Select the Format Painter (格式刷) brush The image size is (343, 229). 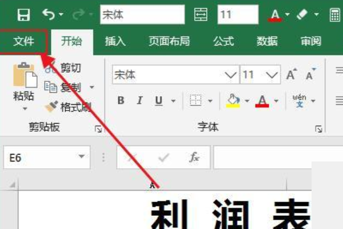(x=51, y=106)
